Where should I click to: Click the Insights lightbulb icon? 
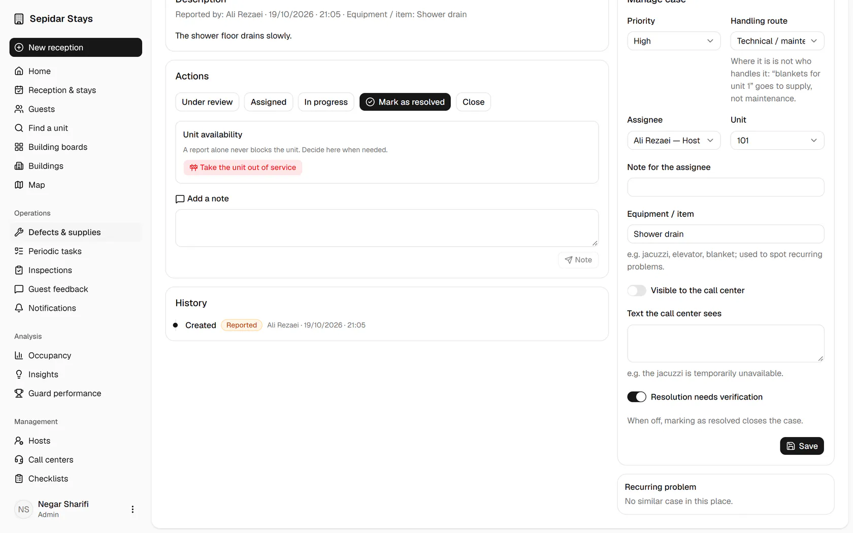19,374
